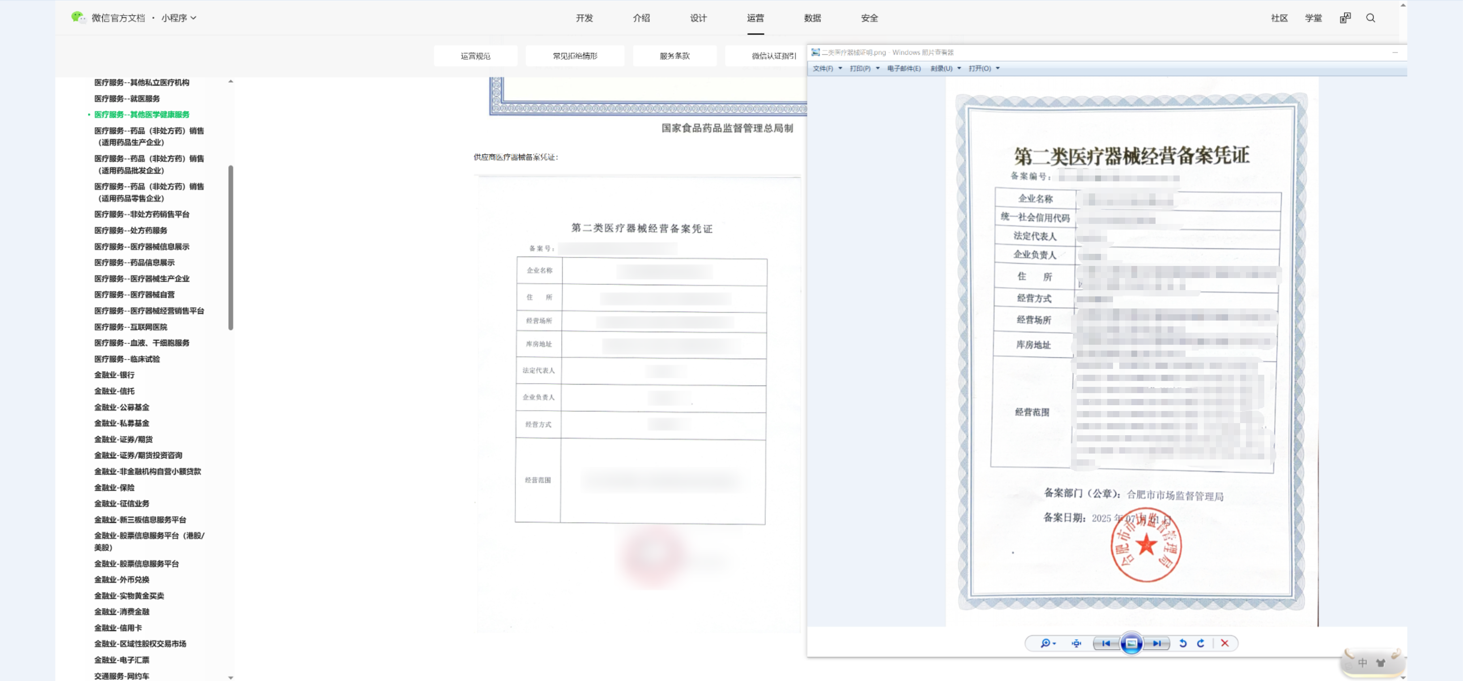This screenshot has width=1463, height=681.
Task: Go to the next photo
Action: 1157,643
